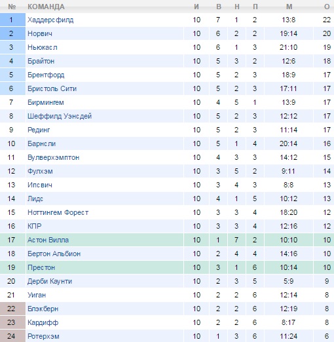
Task: Open the highlighted Астон Вилла row link
Action: (48, 240)
